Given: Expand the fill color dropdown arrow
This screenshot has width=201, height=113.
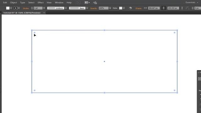Looking at the screenshot, I should click(x=11, y=8).
